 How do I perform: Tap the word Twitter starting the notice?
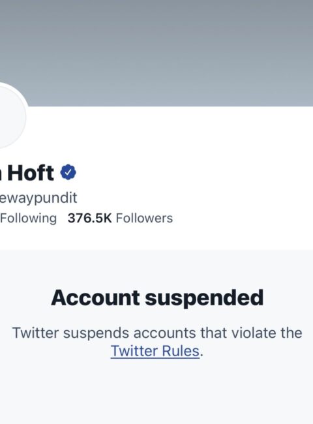point(35,333)
